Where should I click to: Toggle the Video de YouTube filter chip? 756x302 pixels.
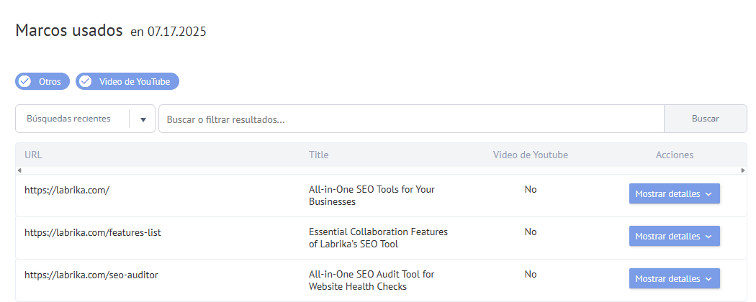pyautogui.click(x=127, y=81)
